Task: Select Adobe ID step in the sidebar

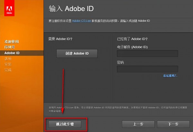Action: pos(22,53)
